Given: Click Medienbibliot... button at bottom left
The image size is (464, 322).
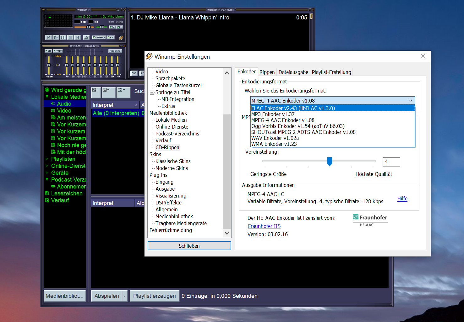Looking at the screenshot, I should [65, 296].
